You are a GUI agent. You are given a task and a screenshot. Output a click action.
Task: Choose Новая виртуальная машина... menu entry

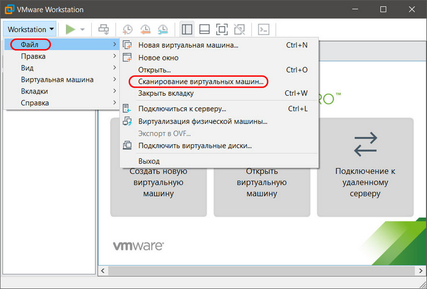(219, 45)
